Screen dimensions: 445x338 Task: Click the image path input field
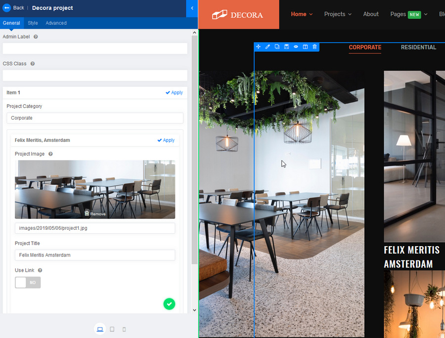coord(95,228)
